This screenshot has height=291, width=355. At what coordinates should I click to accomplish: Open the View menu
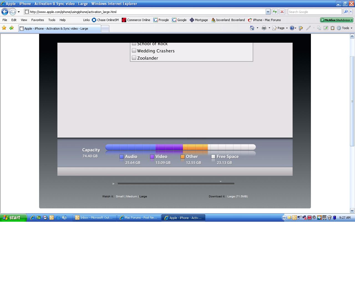(x=24, y=20)
